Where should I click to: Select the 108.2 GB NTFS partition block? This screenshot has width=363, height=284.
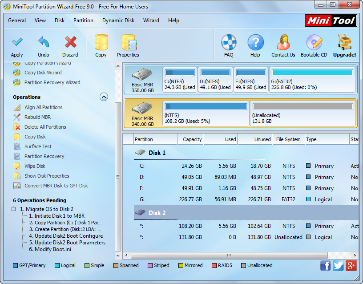coord(206,114)
